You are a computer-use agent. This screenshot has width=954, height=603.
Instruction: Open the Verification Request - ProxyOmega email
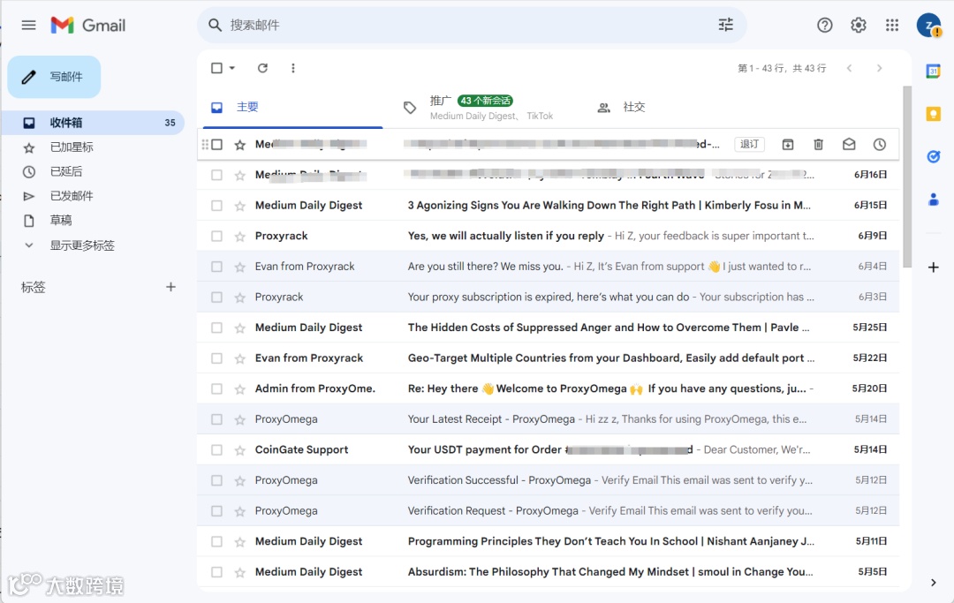[548, 510]
